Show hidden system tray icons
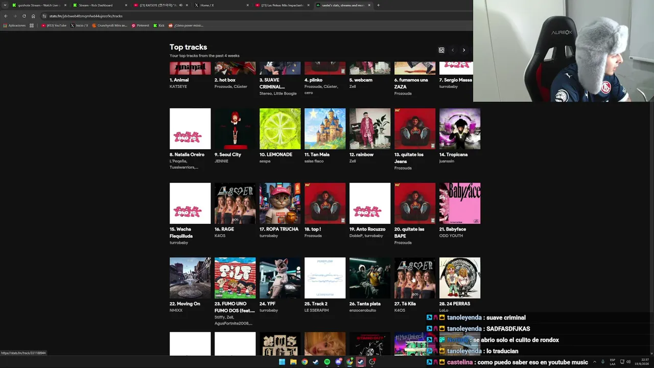654x368 pixels. coord(594,362)
